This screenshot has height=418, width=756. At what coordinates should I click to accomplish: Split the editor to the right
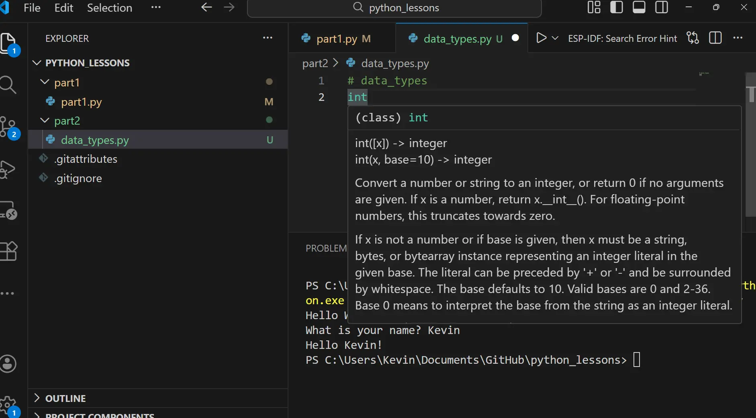[x=715, y=38]
